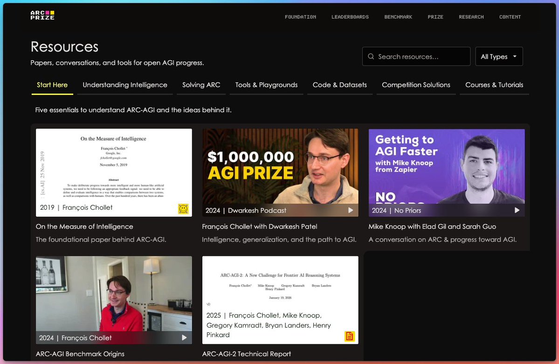Screen dimensions: 559x364
Task: Click the search magnifier icon
Action: [x=371, y=56]
